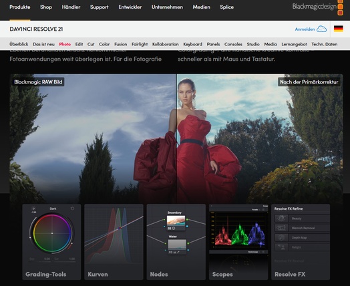Open Splice in top navigation
Image resolution: width=350 pixels, height=286 pixels.
227,7
